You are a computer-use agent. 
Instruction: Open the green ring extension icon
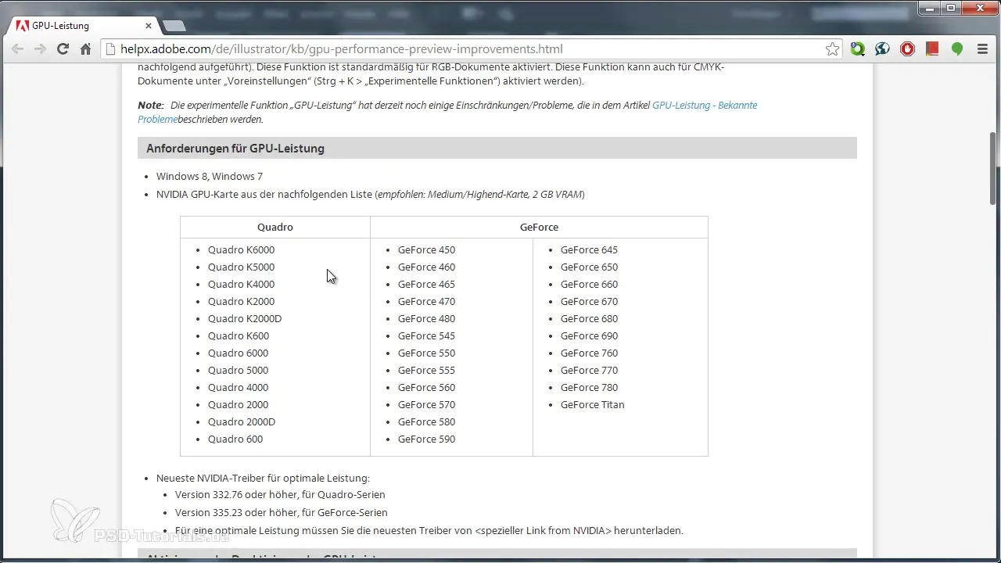coord(858,49)
